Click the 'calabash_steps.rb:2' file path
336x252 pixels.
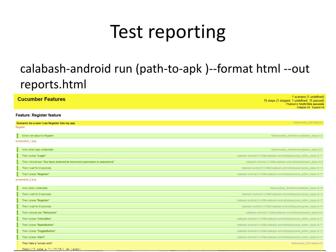point(297,136)
